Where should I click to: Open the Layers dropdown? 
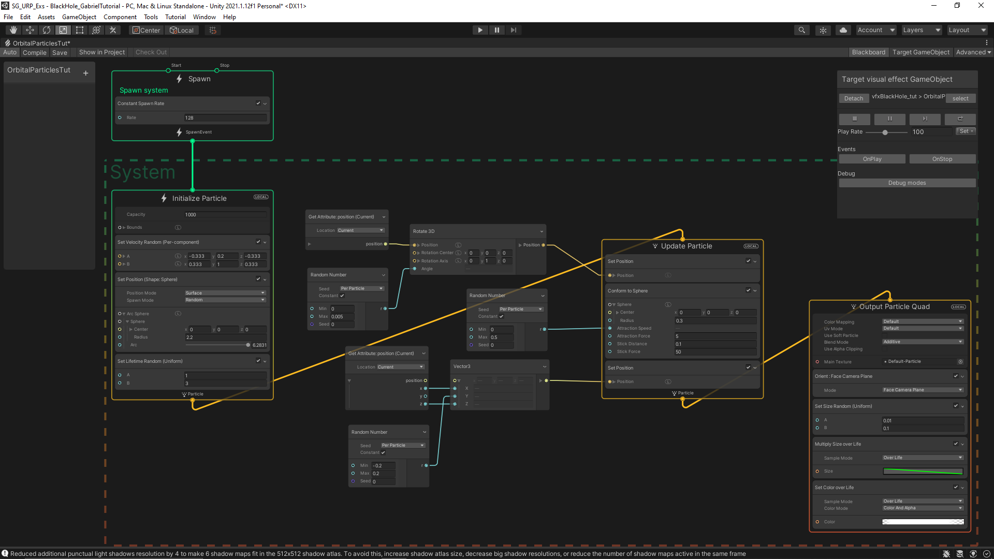[922, 30]
